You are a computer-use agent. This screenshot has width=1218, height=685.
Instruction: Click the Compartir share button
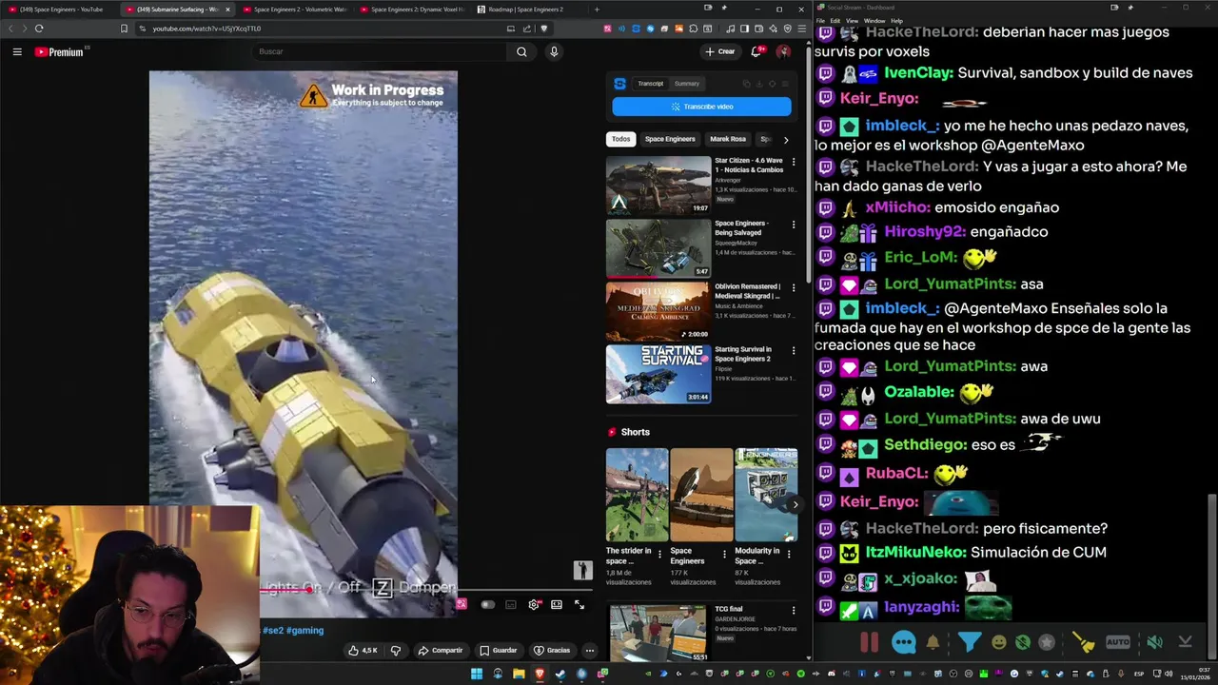(441, 651)
